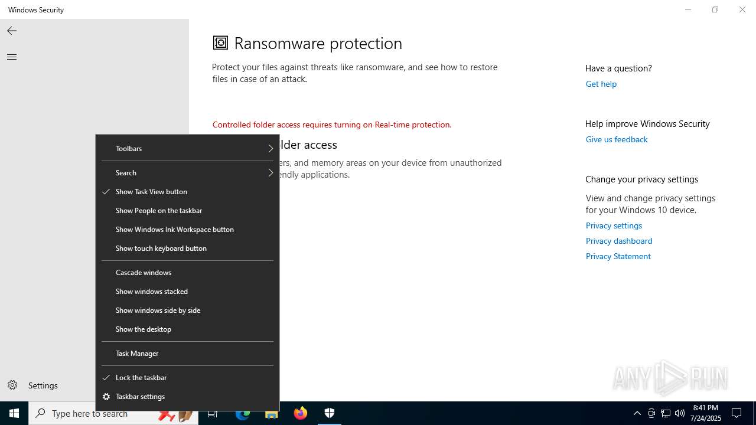Image resolution: width=756 pixels, height=425 pixels.
Task: Open the Windows Start menu
Action: 14,413
